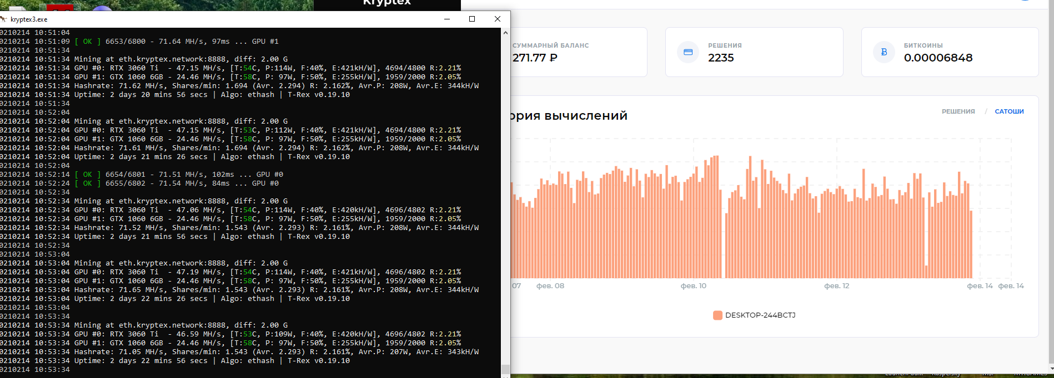
Task: Click 'Uptime: 2 days 21 mins 56 secs' line
Action: click(x=175, y=237)
